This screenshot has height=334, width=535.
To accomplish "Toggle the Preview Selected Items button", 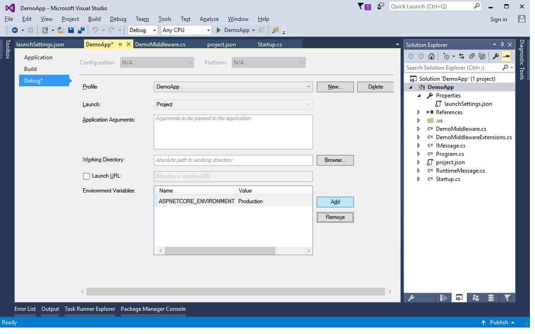I will (506, 56).
